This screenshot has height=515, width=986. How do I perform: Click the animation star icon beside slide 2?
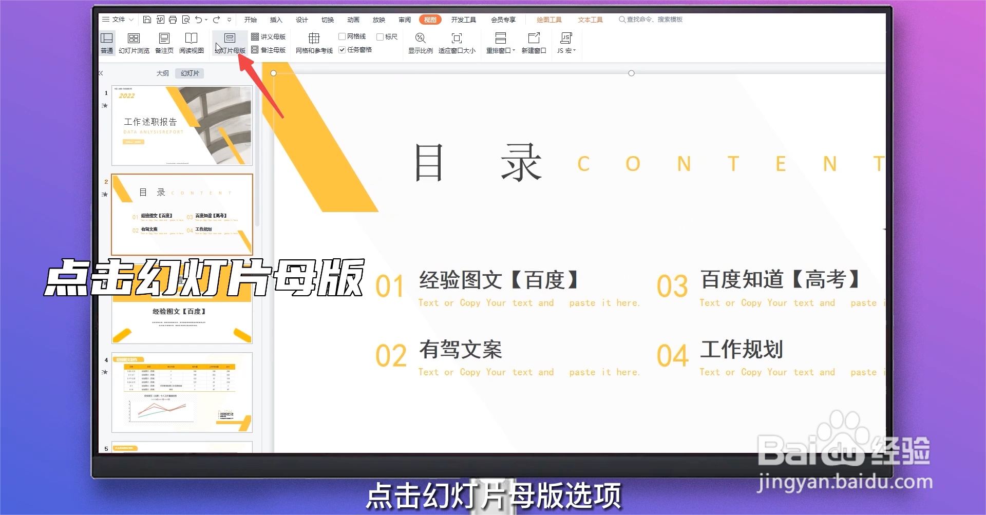tap(105, 195)
